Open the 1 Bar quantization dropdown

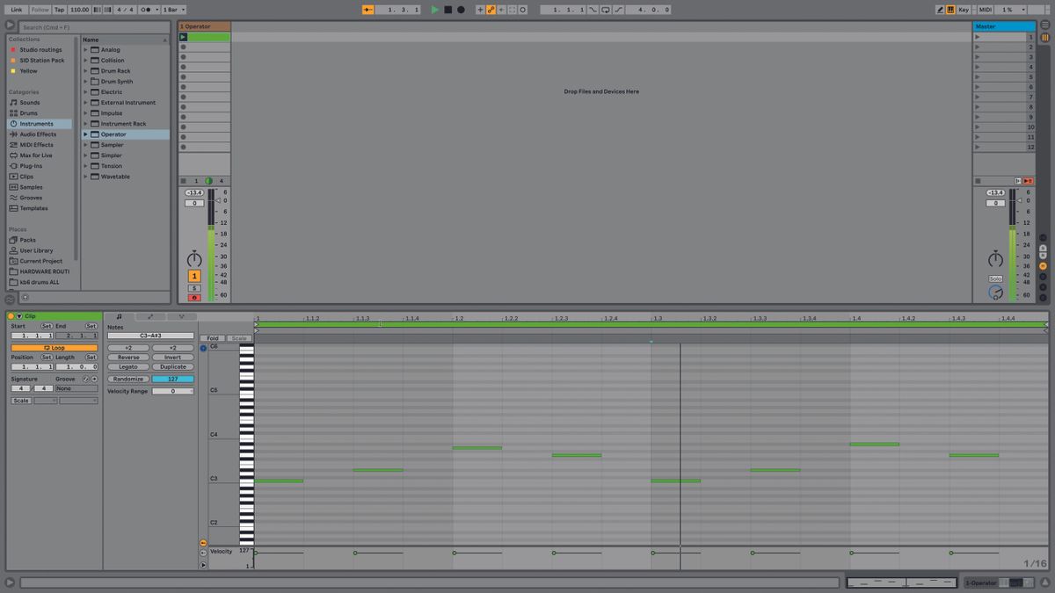tap(174, 10)
